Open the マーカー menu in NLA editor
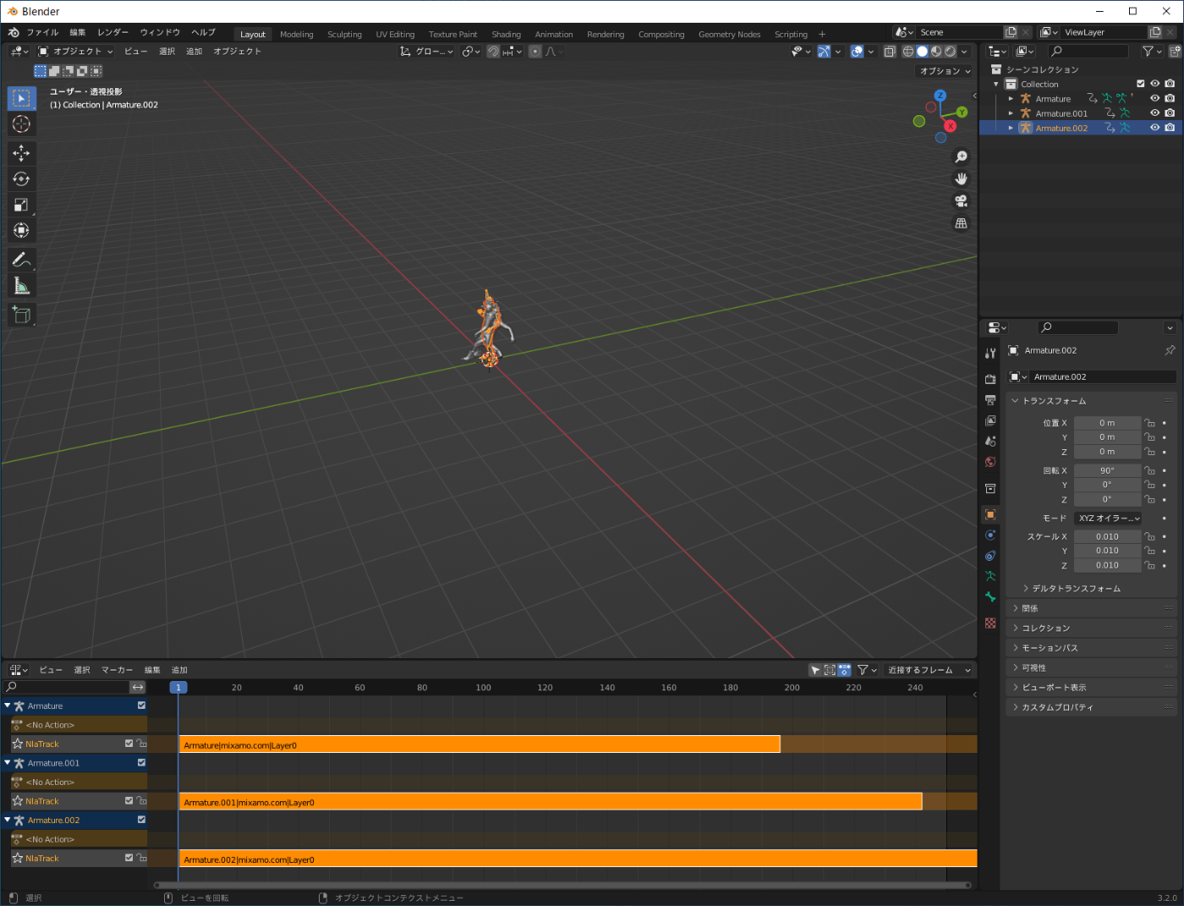Viewport: 1184px width, 906px height. pos(118,670)
